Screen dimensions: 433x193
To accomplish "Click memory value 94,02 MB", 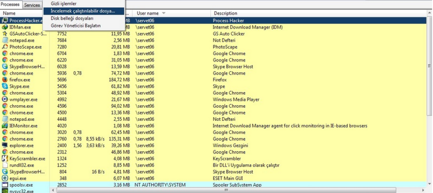I will (x=120, y=106).
